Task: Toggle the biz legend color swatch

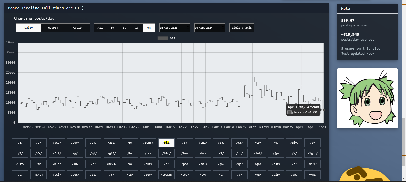Action: (x=163, y=38)
